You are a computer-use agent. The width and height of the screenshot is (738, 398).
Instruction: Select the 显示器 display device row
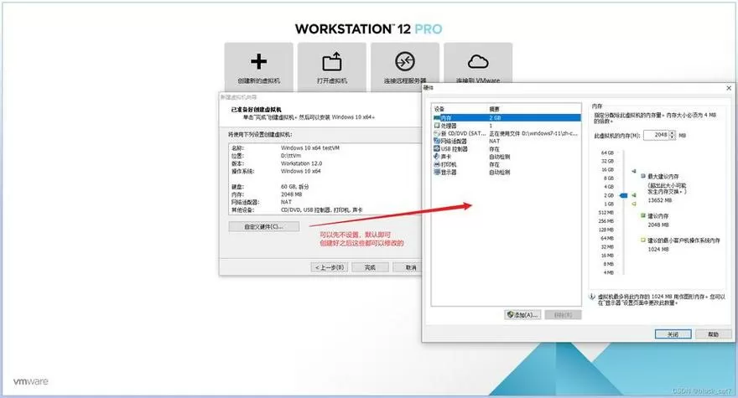point(507,172)
